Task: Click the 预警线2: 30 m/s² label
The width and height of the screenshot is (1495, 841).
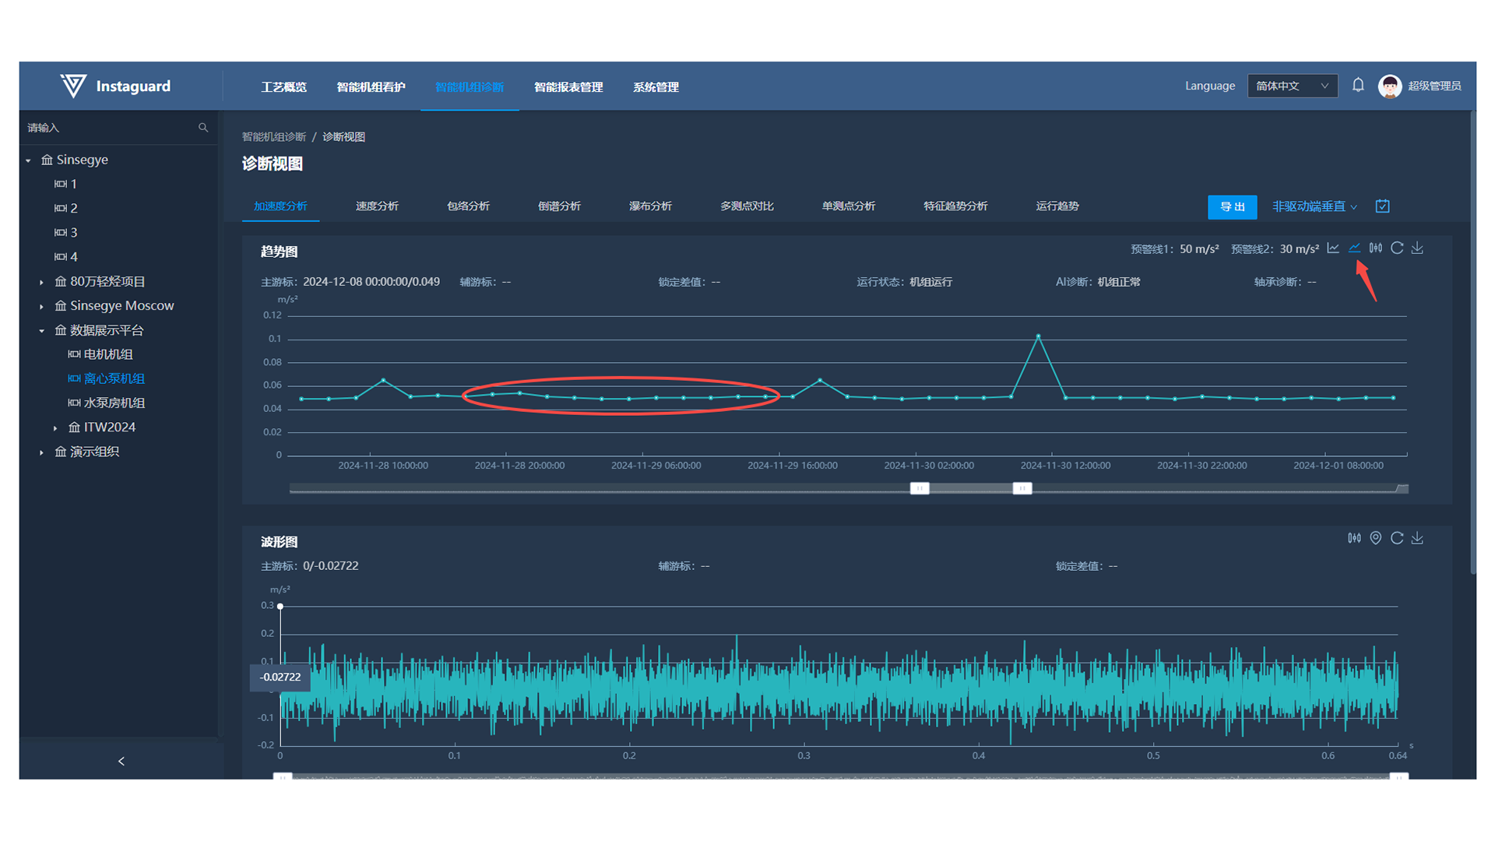Action: [x=1275, y=249]
